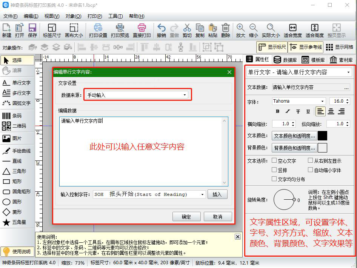
Task: Click the font size 16.0 stepper arrows
Action: pos(348,101)
